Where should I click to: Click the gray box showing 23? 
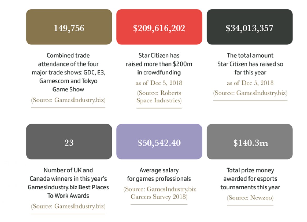tap(69, 142)
